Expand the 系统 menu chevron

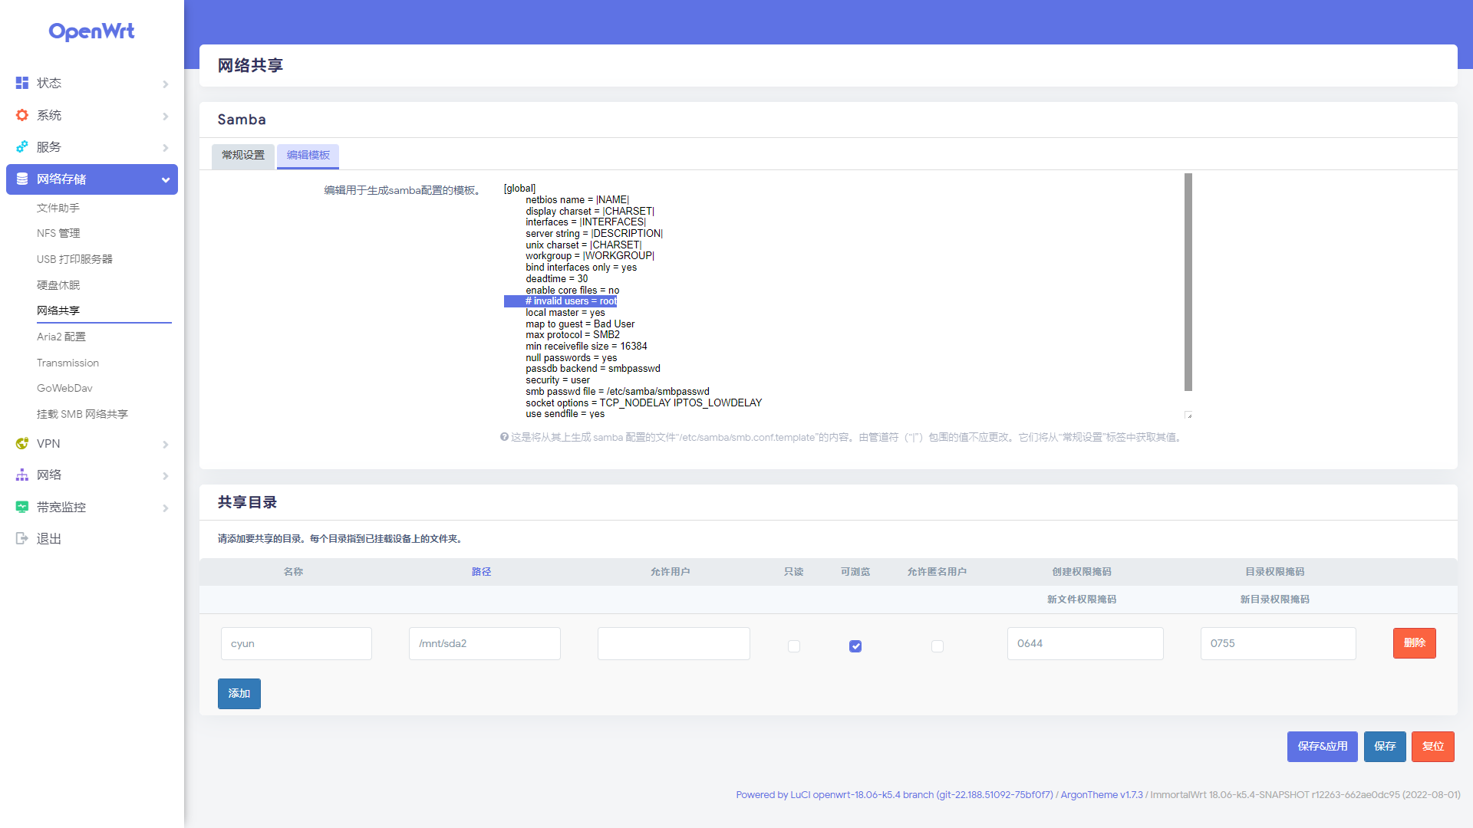coord(166,116)
